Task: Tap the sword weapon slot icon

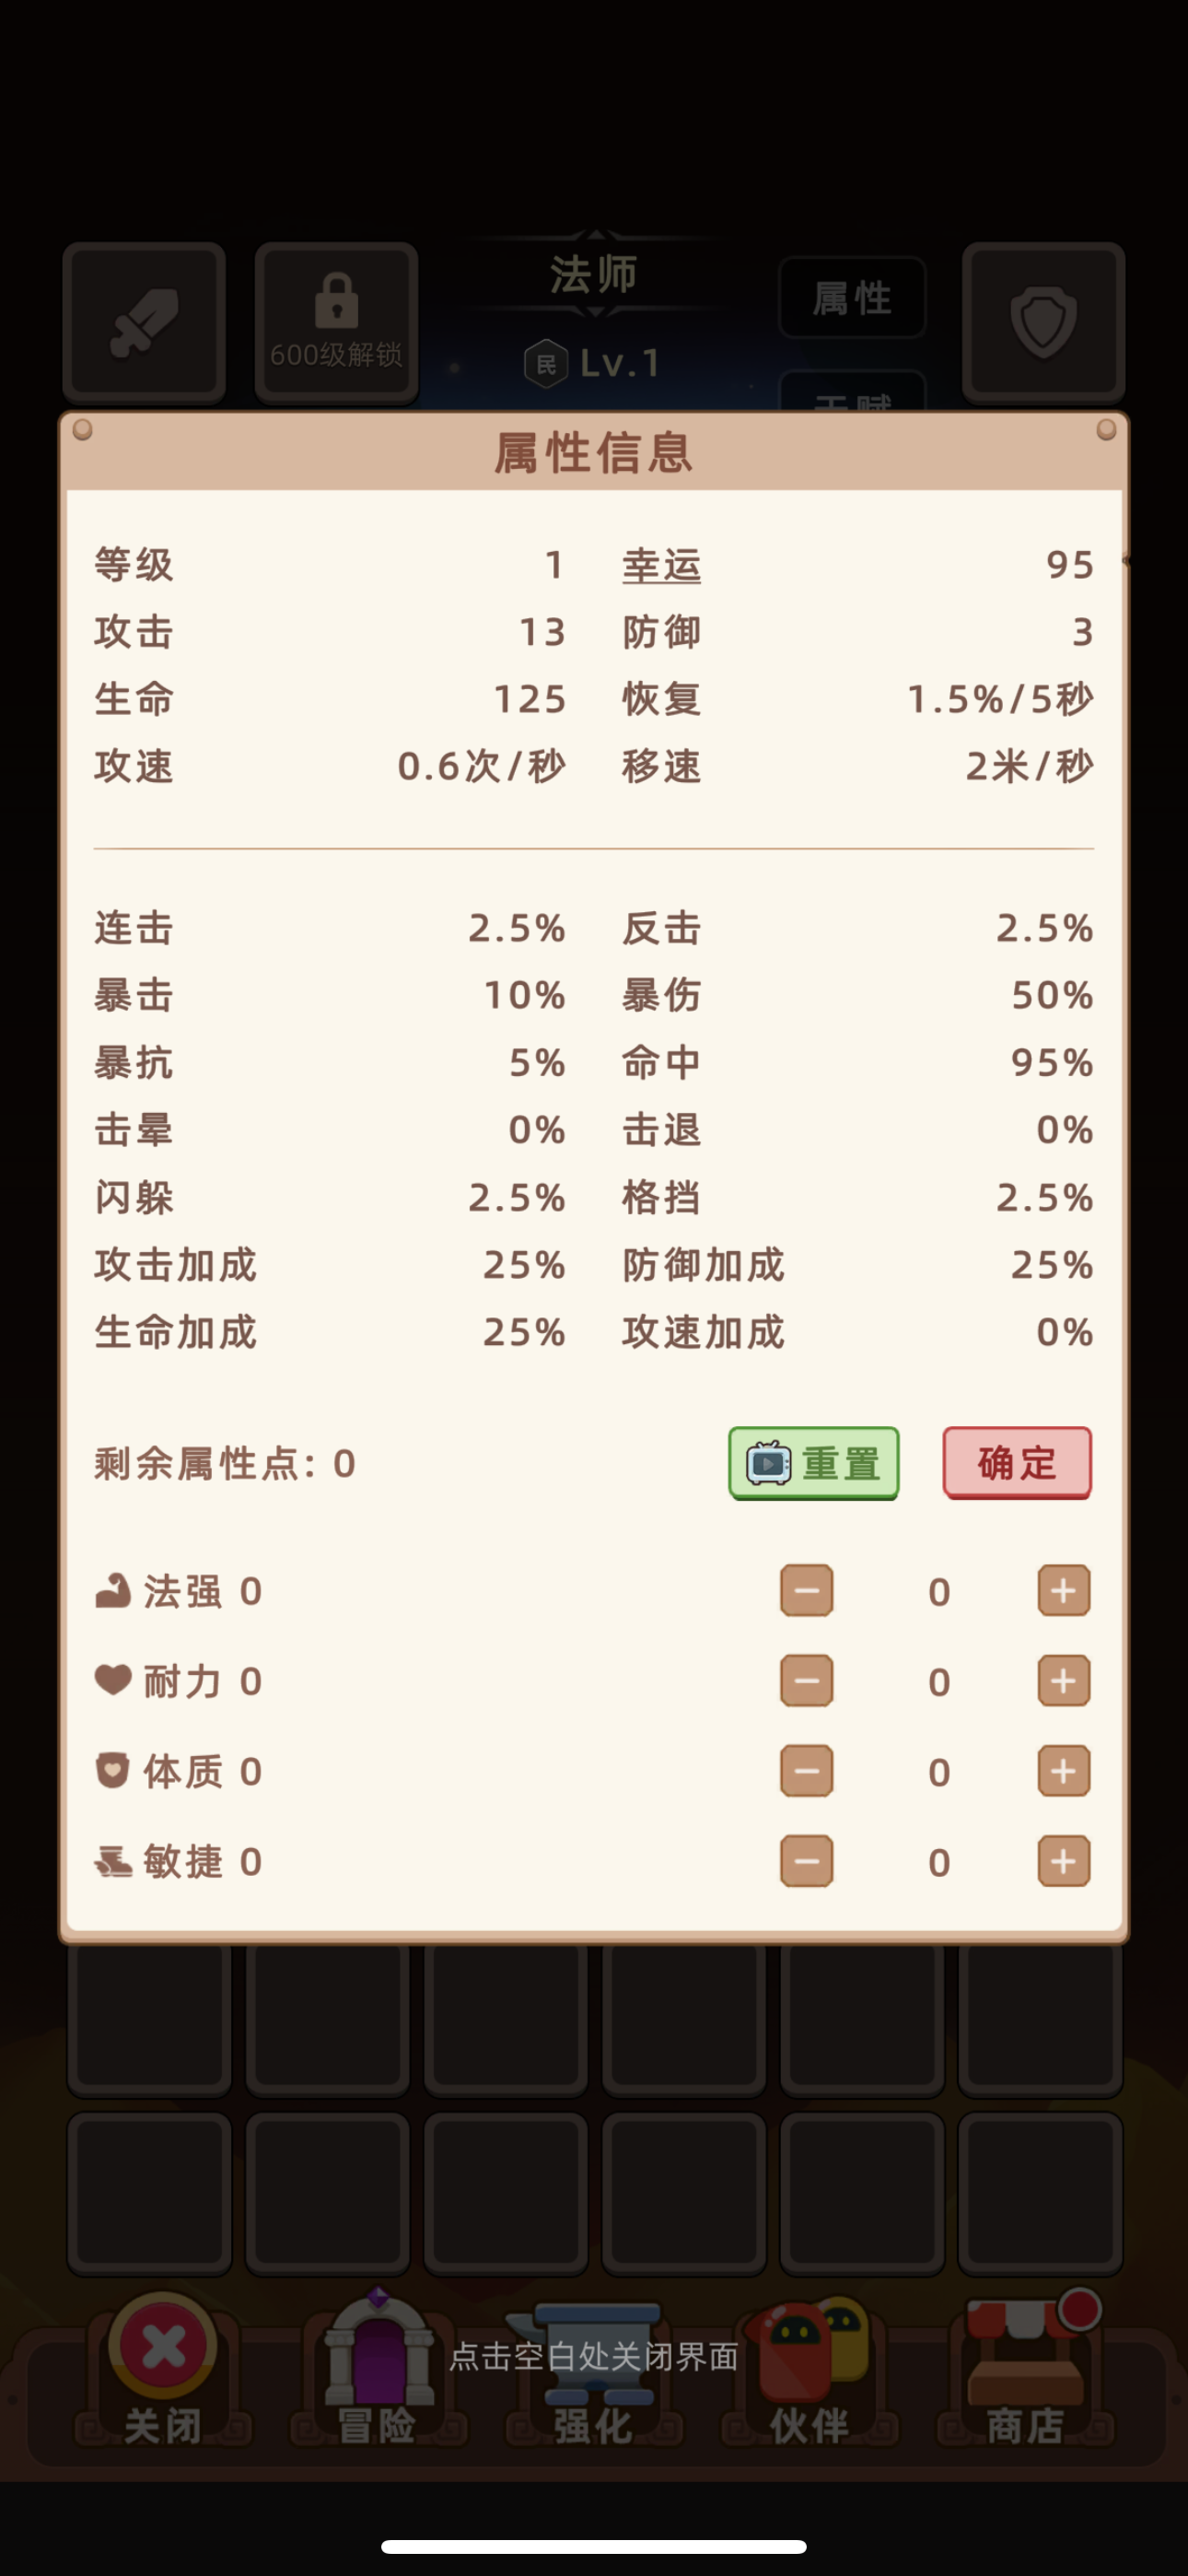Action: pos(144,322)
